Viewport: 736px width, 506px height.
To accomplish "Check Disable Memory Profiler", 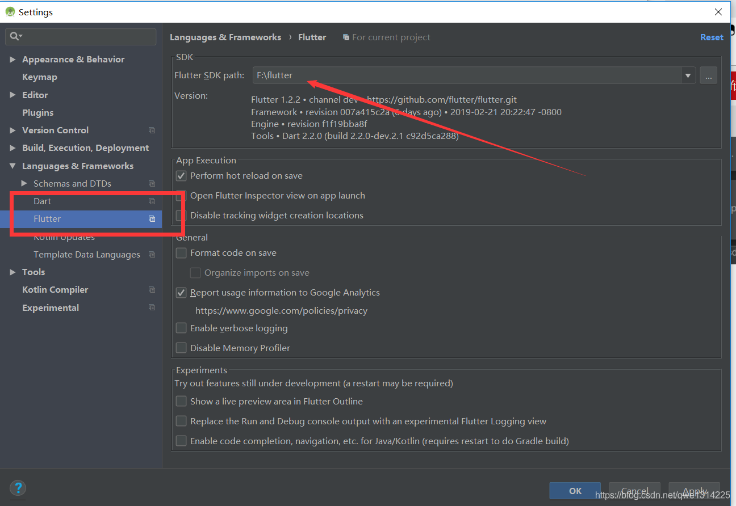I will pos(181,348).
